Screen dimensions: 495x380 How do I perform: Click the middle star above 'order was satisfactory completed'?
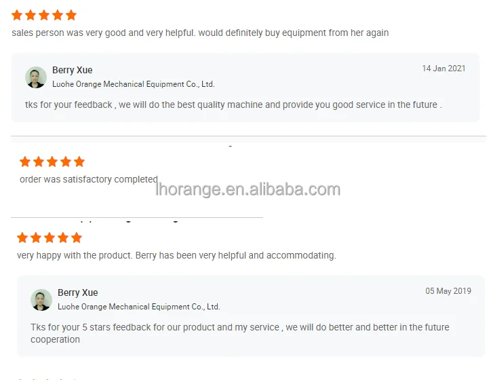52,161
